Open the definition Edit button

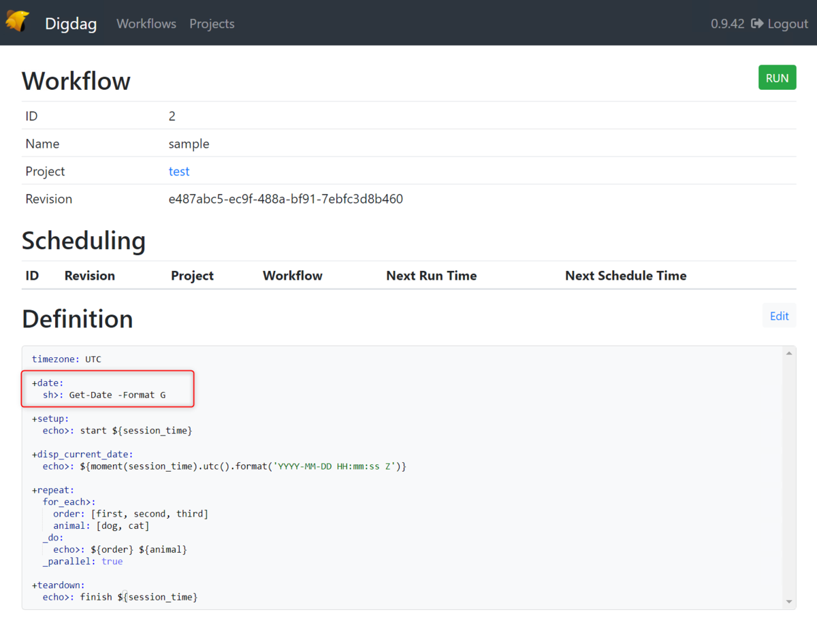pyautogui.click(x=779, y=316)
